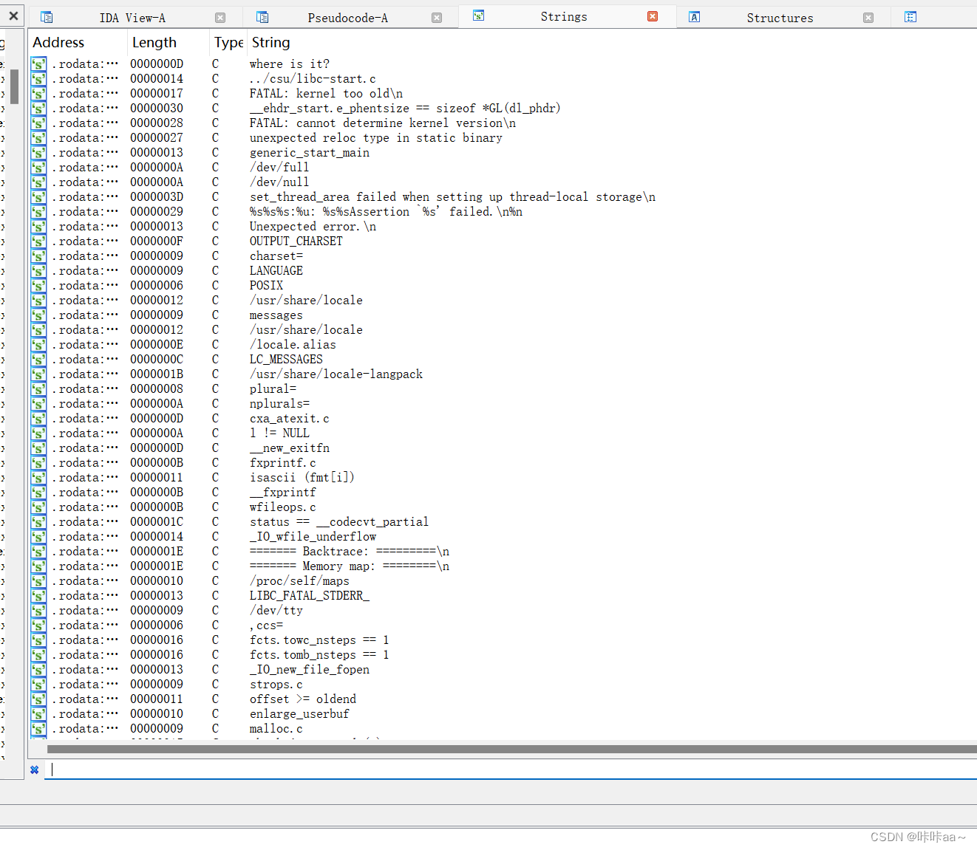Select the "/proc/self/maps" string entry
Image resolution: width=977 pixels, height=850 pixels.
[299, 580]
